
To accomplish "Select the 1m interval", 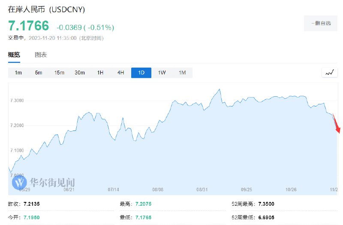I will point(18,73).
